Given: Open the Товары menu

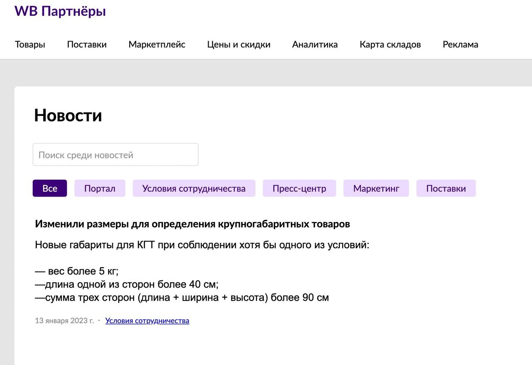Looking at the screenshot, I should [30, 44].
